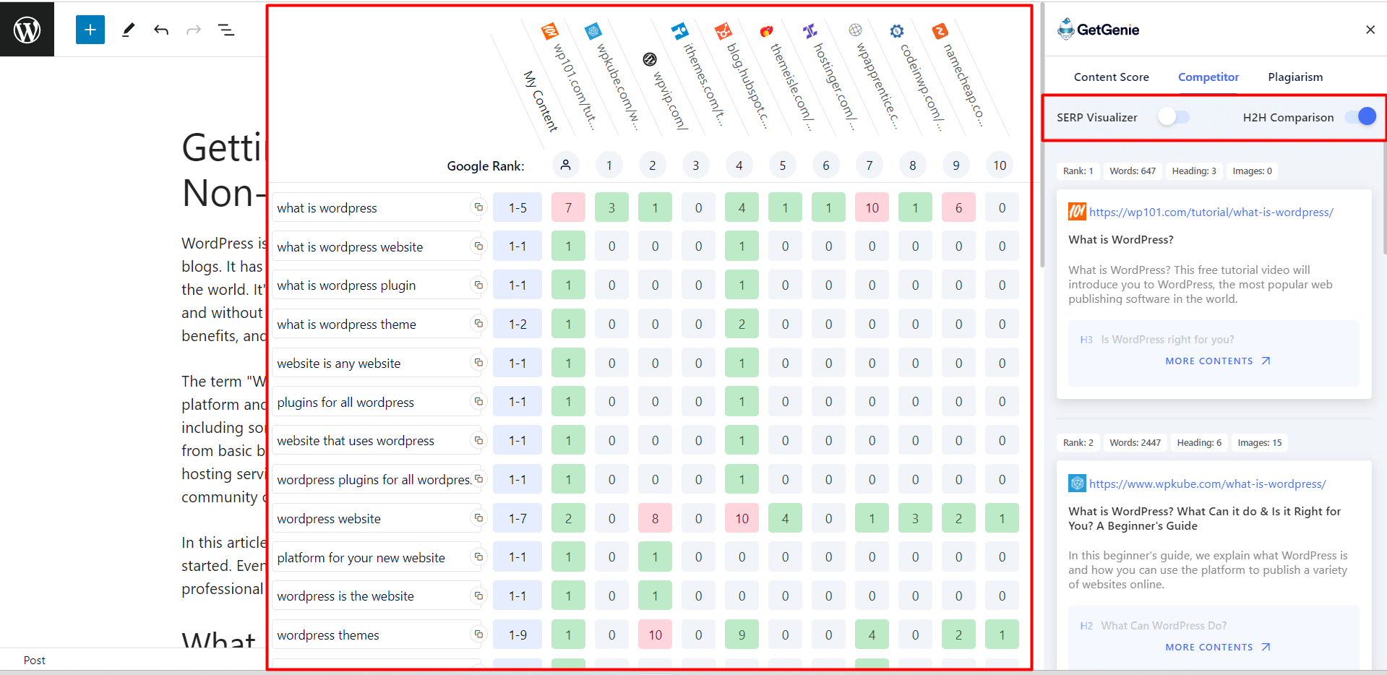Click the 1-2 range for 'what is wordpress theme'
Screen dimensions: 1387x675
pos(518,324)
